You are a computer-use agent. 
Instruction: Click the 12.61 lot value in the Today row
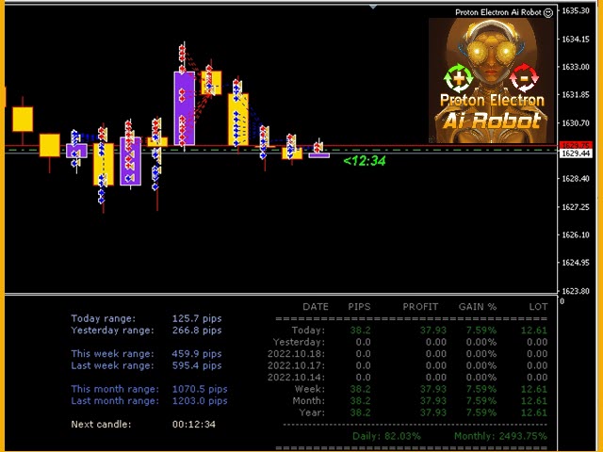point(534,331)
